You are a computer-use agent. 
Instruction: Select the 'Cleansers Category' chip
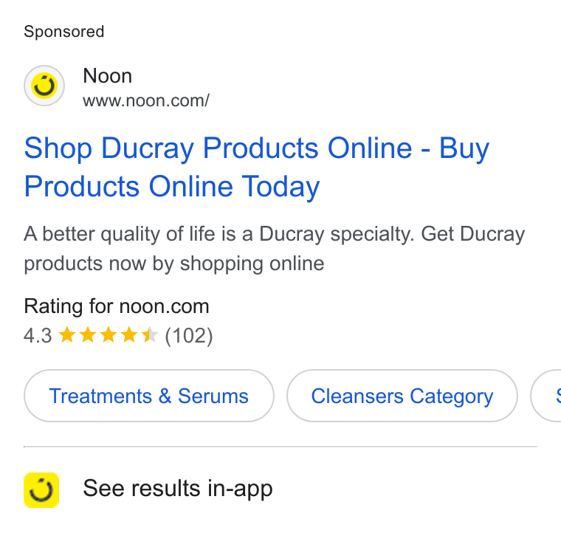point(402,396)
